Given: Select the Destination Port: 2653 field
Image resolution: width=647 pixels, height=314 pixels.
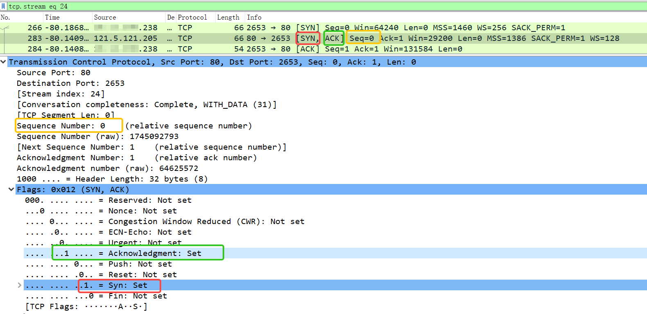Looking at the screenshot, I should (70, 83).
